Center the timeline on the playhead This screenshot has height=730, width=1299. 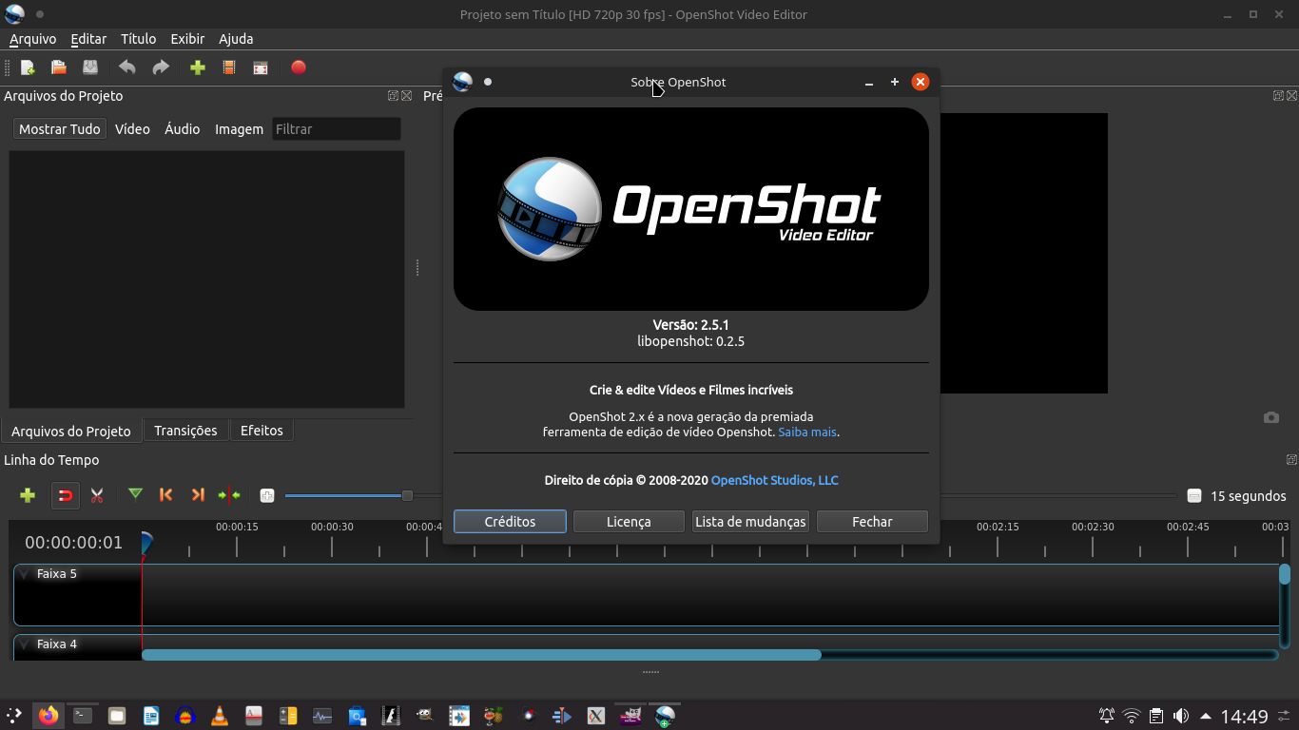pyautogui.click(x=229, y=495)
